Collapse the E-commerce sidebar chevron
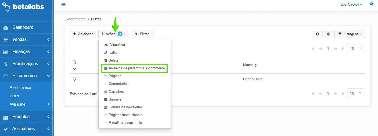 48,76
